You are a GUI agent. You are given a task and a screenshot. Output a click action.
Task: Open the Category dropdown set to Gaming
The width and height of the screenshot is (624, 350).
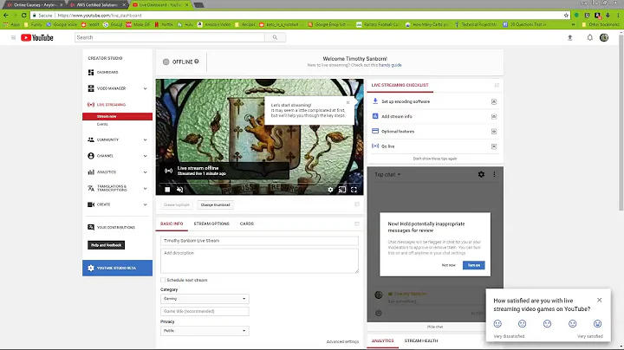pyautogui.click(x=205, y=299)
